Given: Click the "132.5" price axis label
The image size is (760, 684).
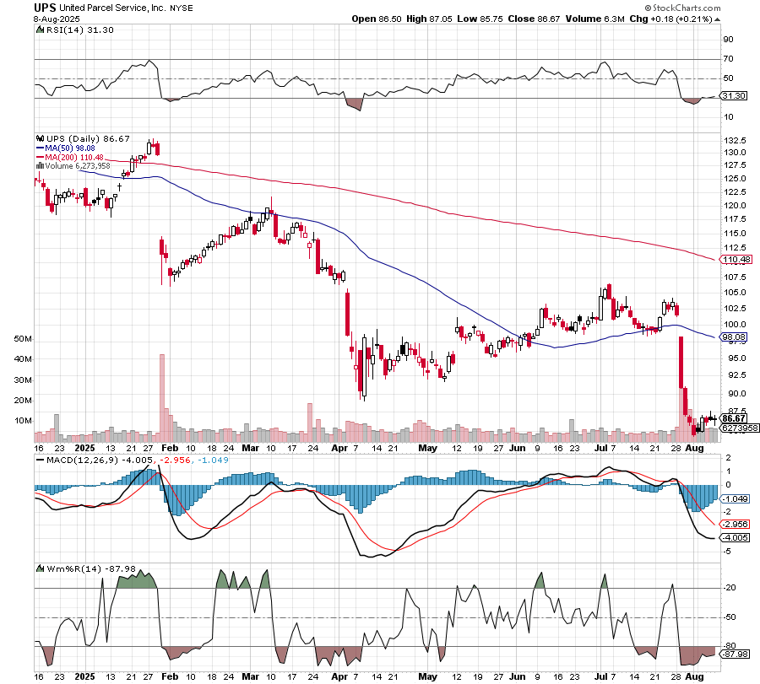Looking at the screenshot, I should point(735,140).
